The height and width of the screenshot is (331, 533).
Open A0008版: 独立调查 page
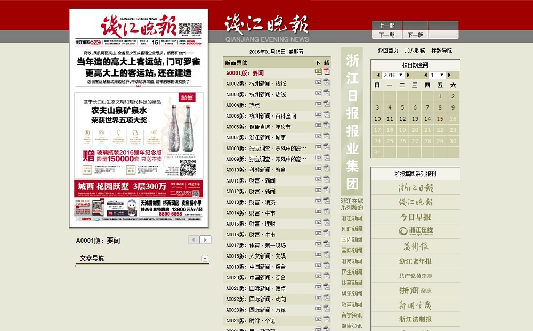click(266, 148)
